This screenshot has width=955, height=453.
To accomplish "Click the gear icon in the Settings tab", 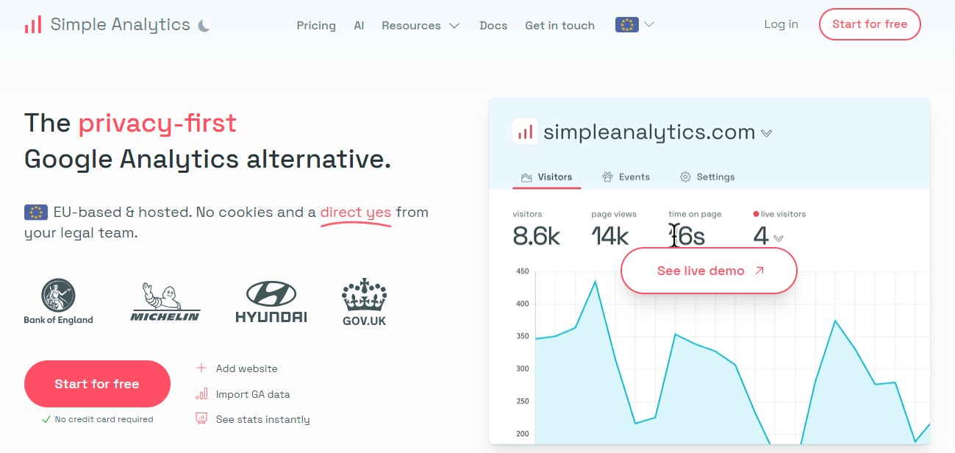I will tap(685, 177).
